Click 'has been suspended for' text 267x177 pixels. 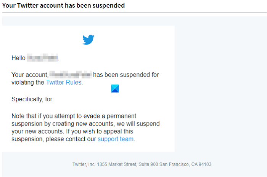point(126,75)
